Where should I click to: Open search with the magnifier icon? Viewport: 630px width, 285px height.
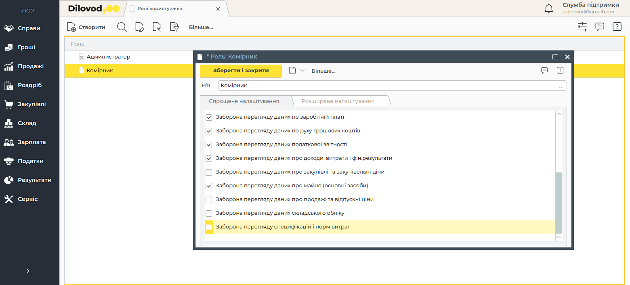tap(122, 27)
